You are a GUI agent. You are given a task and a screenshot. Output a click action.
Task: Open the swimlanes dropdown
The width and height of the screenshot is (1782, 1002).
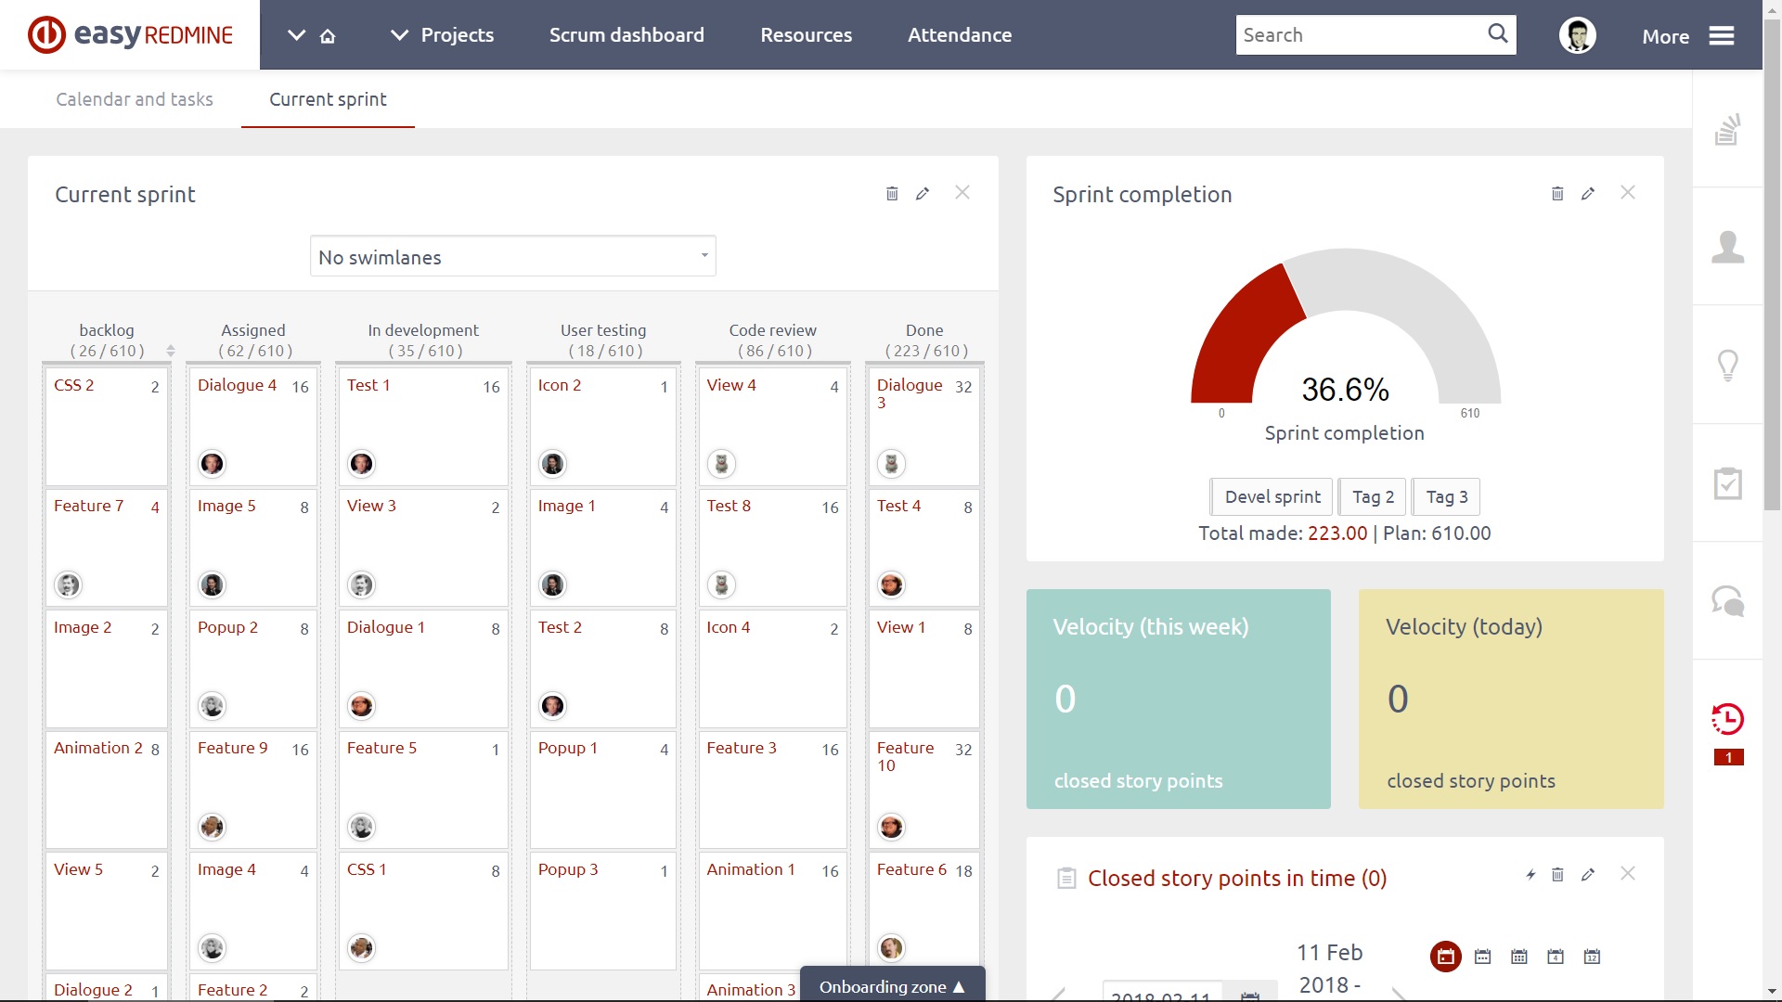[x=512, y=256]
